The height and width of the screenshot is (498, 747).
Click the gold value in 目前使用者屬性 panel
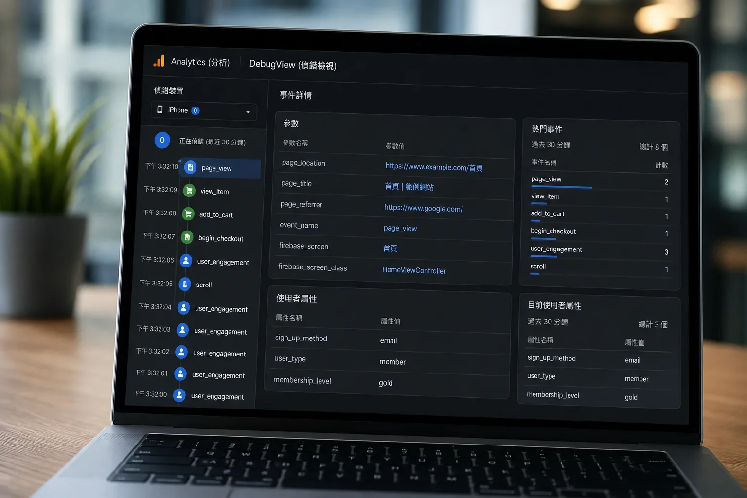[631, 397]
